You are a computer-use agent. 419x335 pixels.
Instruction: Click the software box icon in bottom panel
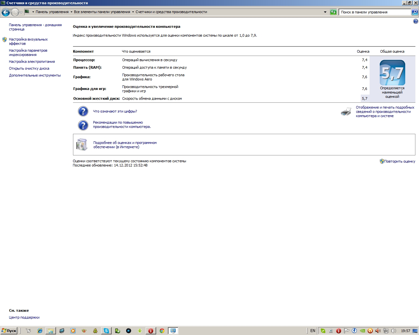(82, 145)
